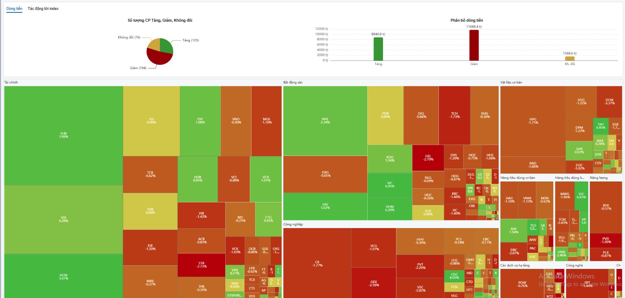Select the GEL -2.70% tile
The image size is (625, 298).
pyautogui.click(x=428, y=158)
